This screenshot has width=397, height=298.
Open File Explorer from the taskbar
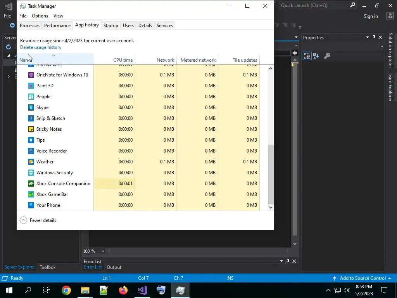click(85, 290)
